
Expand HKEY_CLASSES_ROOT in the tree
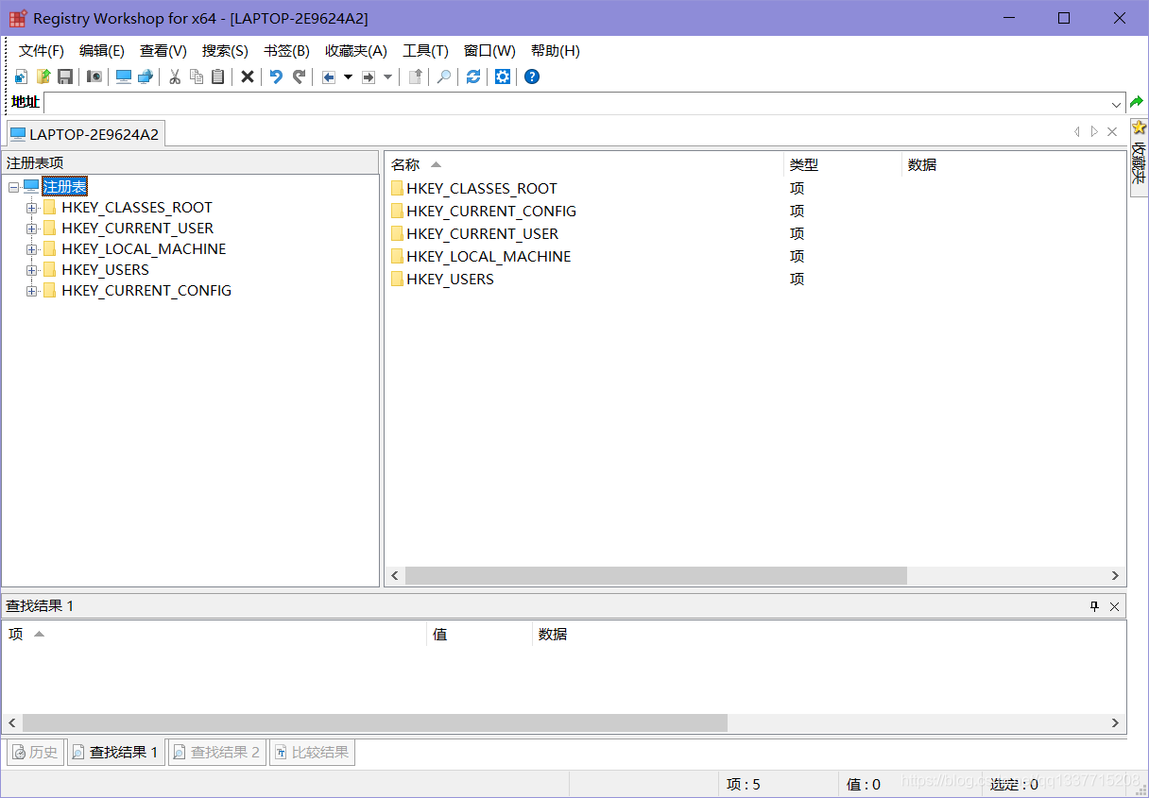pos(32,208)
